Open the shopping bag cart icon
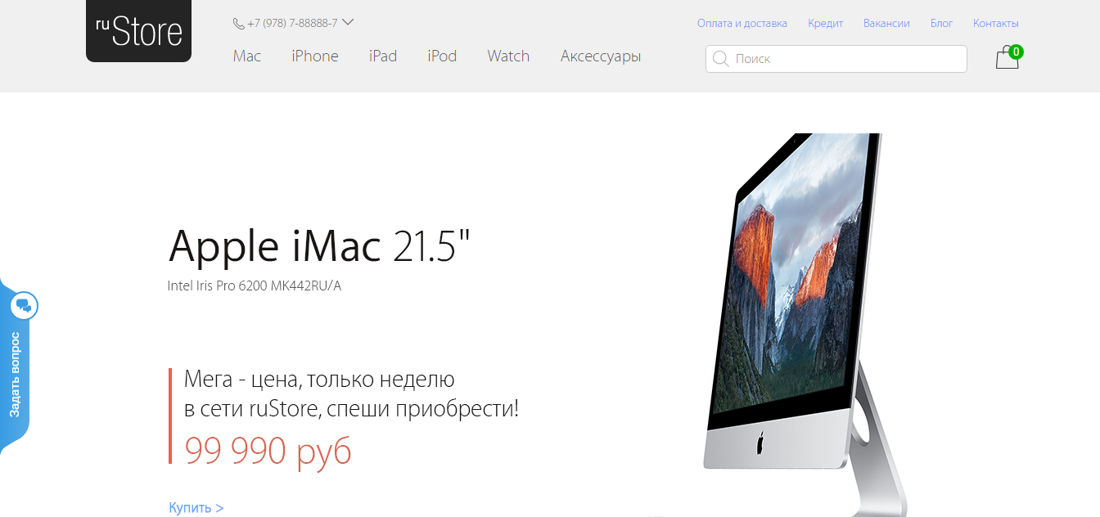1100x517 pixels. coord(1007,58)
